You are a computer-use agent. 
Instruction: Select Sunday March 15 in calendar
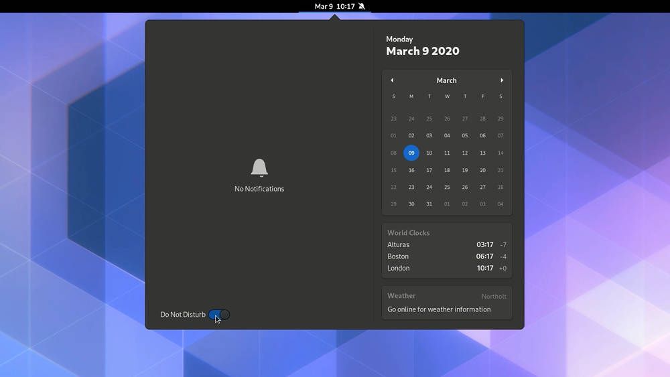[x=393, y=170]
